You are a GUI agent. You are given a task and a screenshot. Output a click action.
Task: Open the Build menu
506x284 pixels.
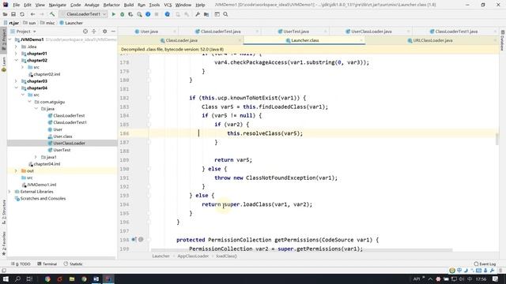(129, 5)
